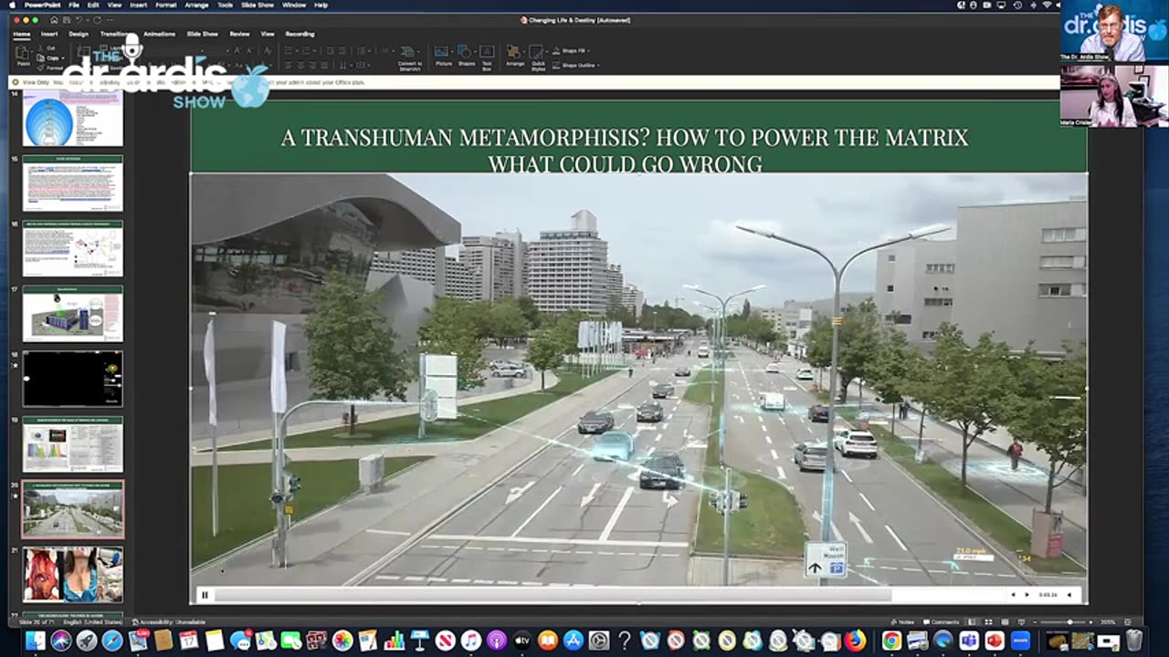Open Zoom app from the dock

[x=1020, y=641]
